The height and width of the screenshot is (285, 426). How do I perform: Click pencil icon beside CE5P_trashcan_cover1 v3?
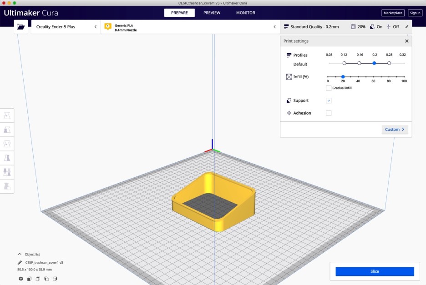point(20,262)
